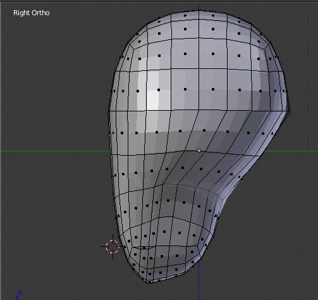This screenshot has height=300, width=318.
Task: Click the red-white 3D cursor crosshair
Action: (x=113, y=246)
